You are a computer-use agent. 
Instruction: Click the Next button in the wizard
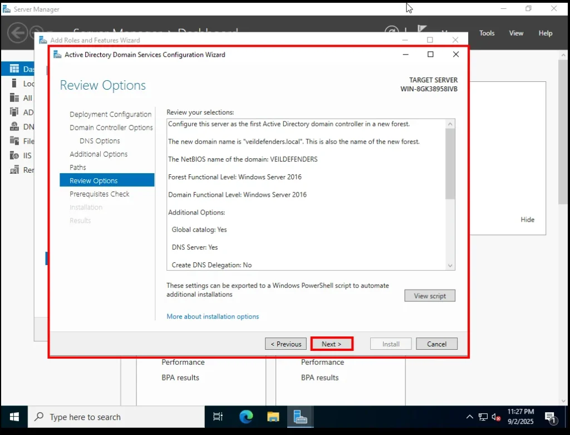(x=332, y=344)
